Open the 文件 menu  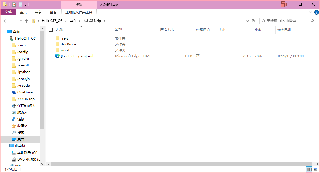pyautogui.click(x=8, y=12)
